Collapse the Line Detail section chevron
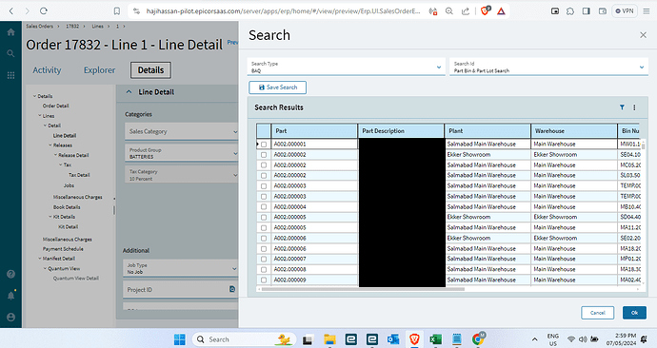Image resolution: width=657 pixels, height=348 pixels. tap(129, 92)
